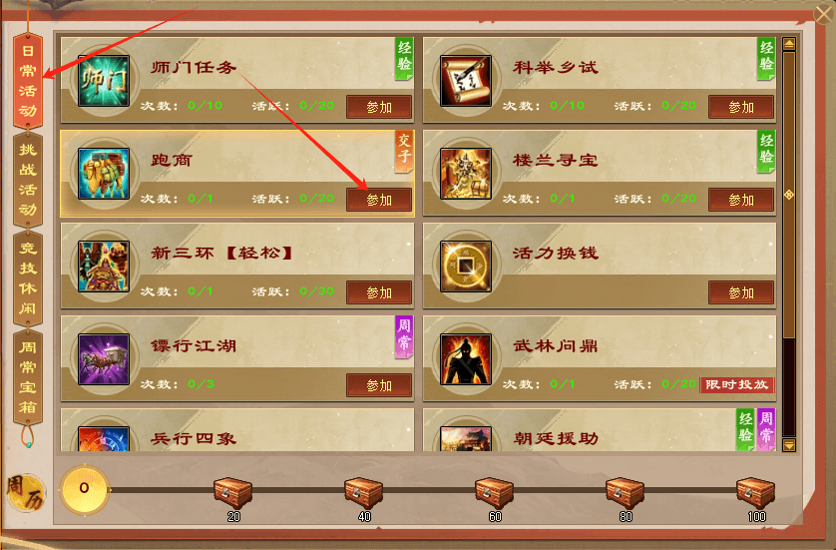This screenshot has width=836, height=550.
Task: Click the 师门任务 activity icon
Action: coord(104,81)
